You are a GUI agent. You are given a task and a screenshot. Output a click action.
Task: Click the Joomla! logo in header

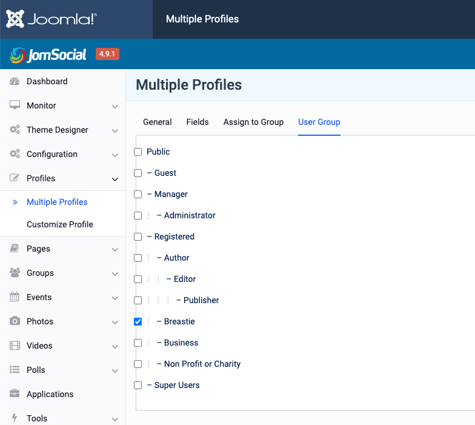(x=51, y=19)
